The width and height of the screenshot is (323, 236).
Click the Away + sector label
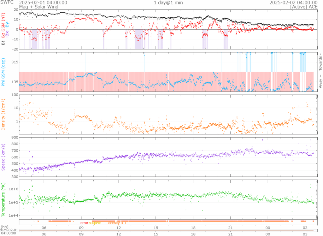pos(320,81)
